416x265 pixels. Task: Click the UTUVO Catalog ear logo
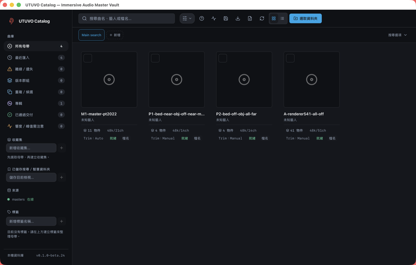(11, 21)
